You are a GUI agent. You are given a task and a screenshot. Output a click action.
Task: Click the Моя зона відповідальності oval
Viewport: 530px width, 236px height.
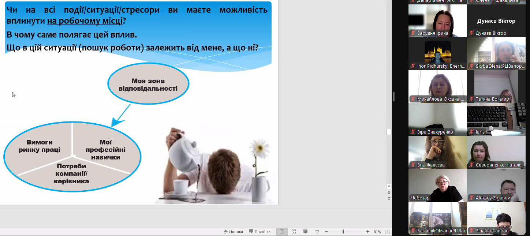pos(148,85)
